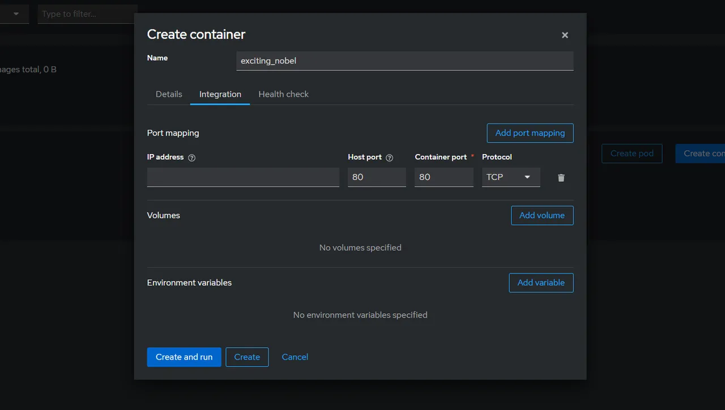Screen dimensions: 725x410
Task: Expand the TCP protocol dropdown
Action: (511, 177)
